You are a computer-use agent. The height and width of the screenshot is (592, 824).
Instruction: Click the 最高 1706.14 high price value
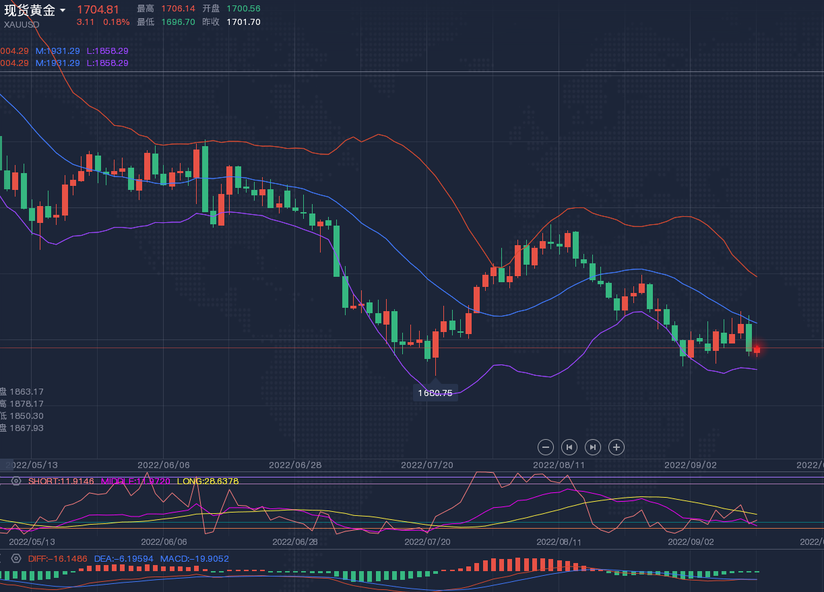click(x=178, y=9)
